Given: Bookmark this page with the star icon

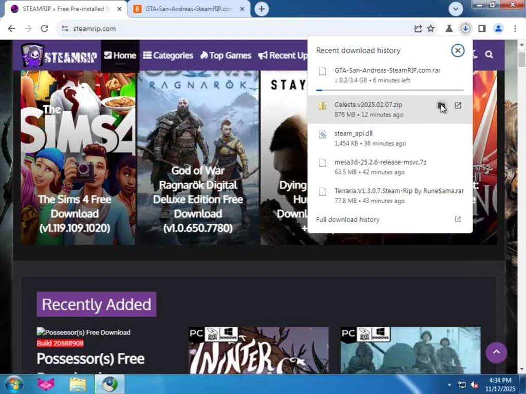Looking at the screenshot, I should tap(431, 29).
